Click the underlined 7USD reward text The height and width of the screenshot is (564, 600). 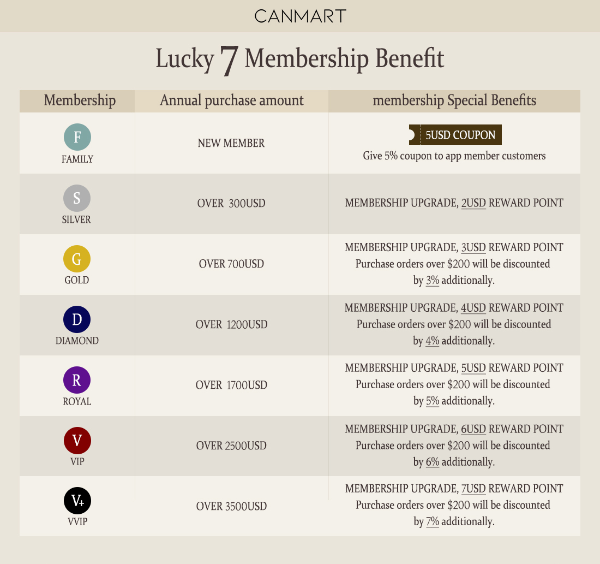pos(473,489)
